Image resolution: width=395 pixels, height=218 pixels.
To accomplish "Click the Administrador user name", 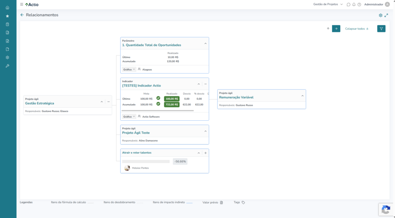I will 373,5.
